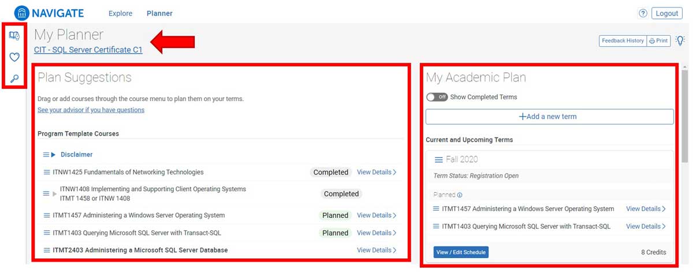The height and width of the screenshot is (272, 693).
Task: Click the info icon next to Planned
Action: tap(460, 195)
